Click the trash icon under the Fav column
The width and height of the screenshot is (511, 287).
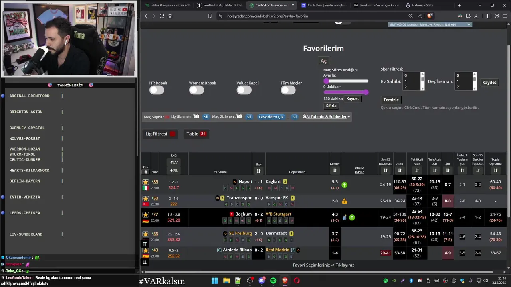tap(146, 172)
